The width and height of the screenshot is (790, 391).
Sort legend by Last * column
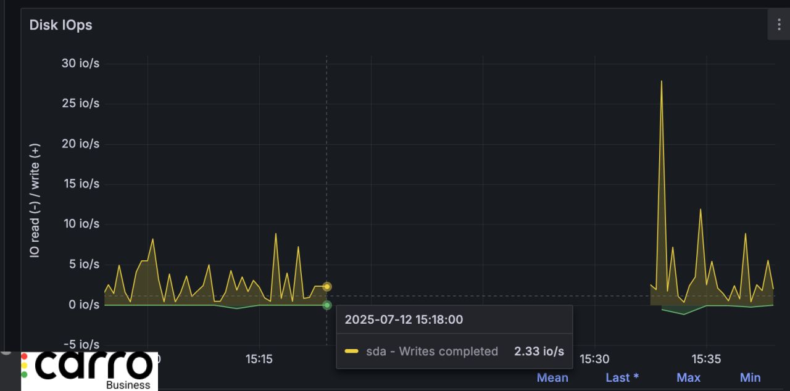[622, 377]
